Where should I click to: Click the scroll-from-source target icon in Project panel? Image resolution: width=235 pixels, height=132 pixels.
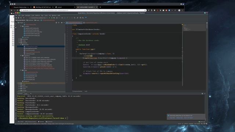pyautogui.click(x=56, y=23)
